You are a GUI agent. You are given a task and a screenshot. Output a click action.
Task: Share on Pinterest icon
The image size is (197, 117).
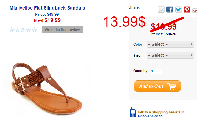click(x=187, y=10)
